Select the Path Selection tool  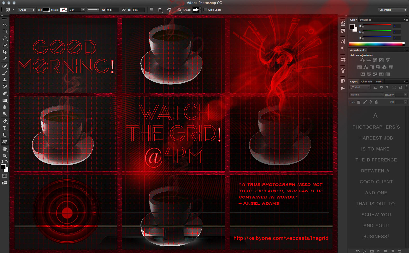(5, 135)
